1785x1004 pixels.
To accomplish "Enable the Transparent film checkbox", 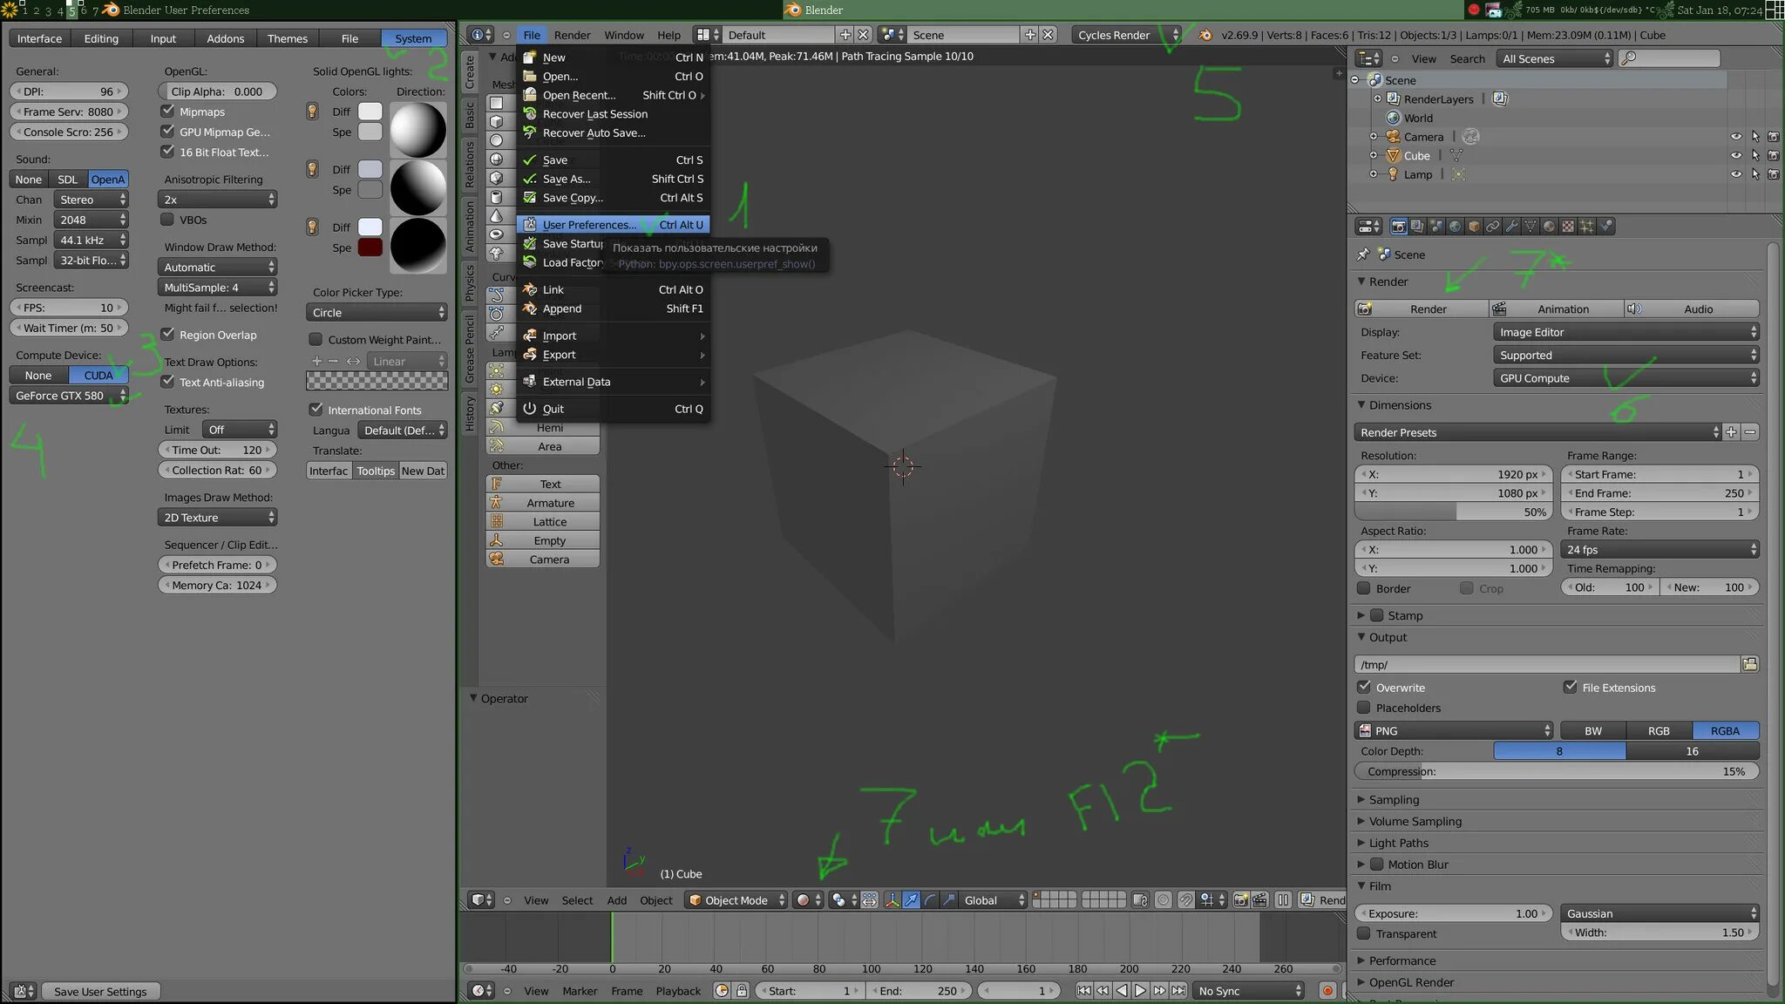I will (x=1365, y=933).
